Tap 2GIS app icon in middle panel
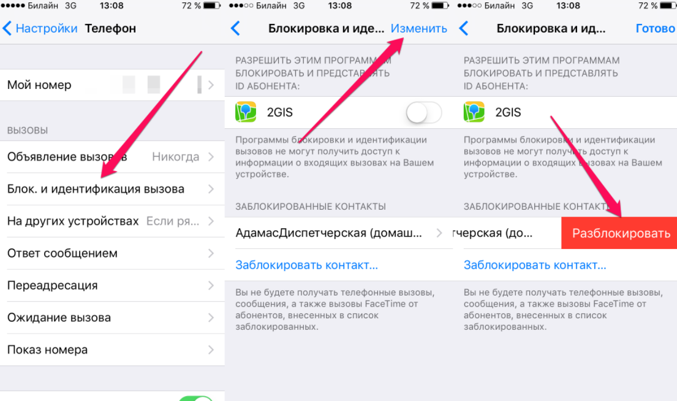Viewport: 677px width, 401px height. click(x=246, y=112)
